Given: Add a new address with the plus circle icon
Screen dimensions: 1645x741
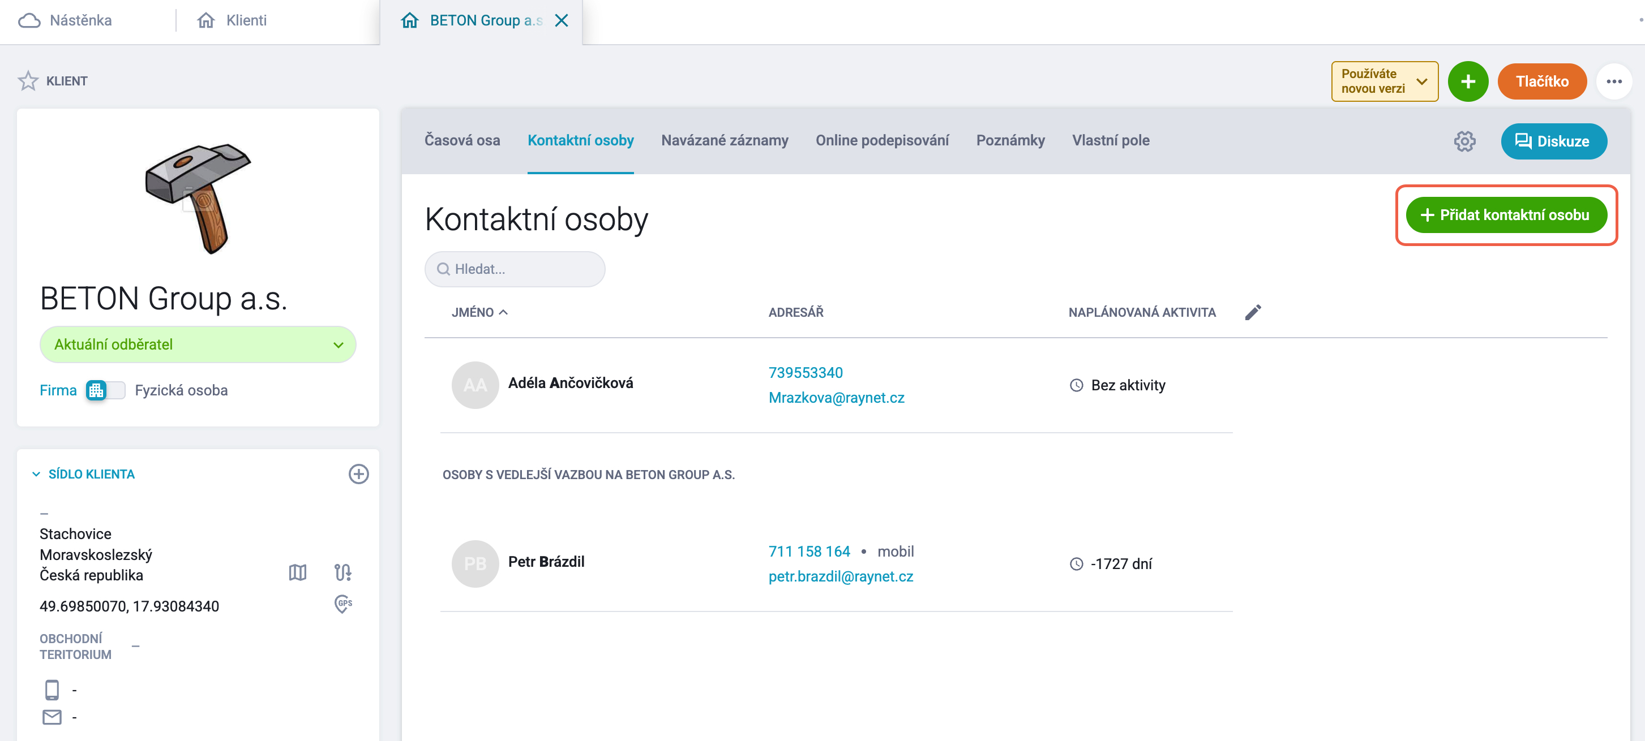Looking at the screenshot, I should (x=358, y=474).
